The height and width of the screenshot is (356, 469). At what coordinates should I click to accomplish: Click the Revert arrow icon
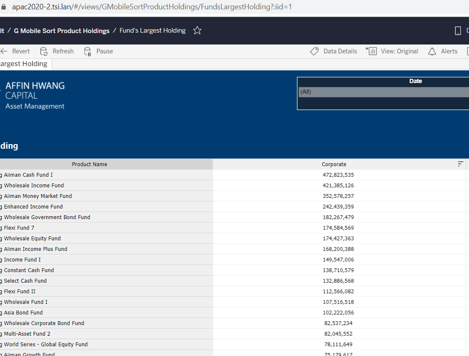pos(4,51)
